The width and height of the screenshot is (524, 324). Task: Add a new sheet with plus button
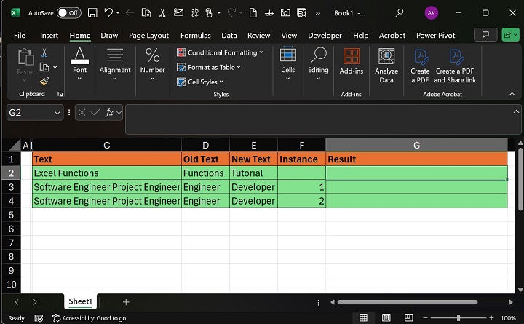coord(126,301)
